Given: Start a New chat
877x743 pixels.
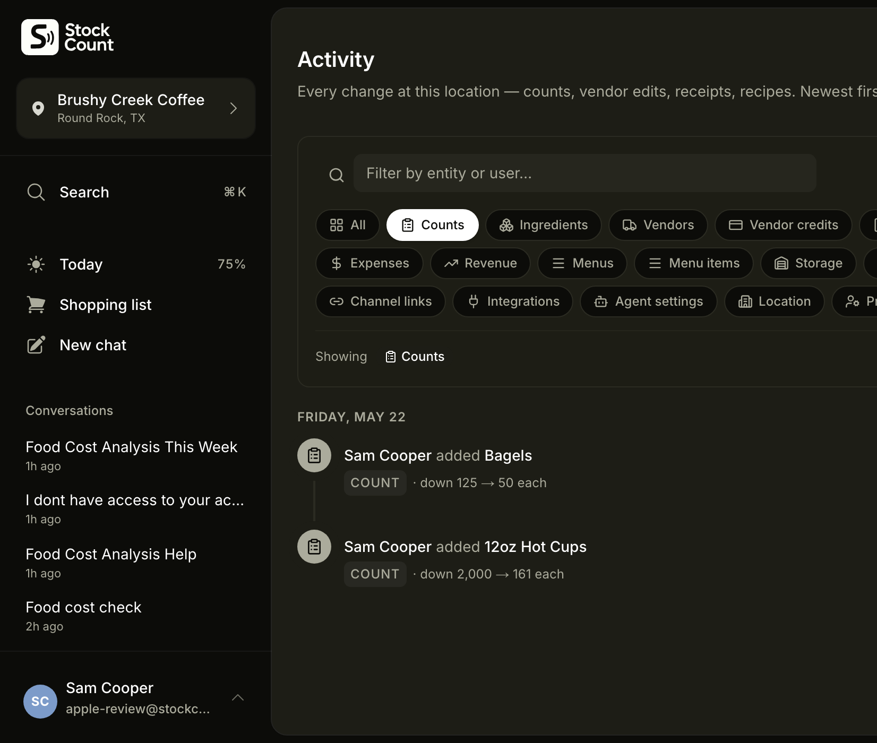Looking at the screenshot, I should pos(136,345).
